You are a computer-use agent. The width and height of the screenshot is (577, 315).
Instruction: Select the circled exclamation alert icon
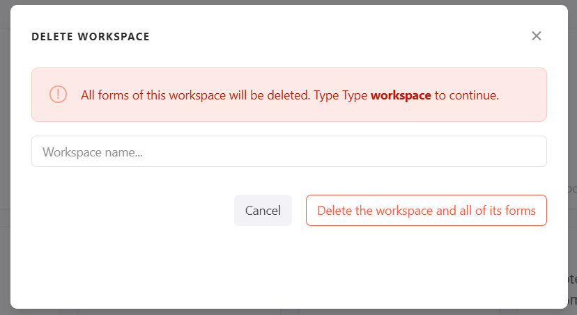[58, 95]
